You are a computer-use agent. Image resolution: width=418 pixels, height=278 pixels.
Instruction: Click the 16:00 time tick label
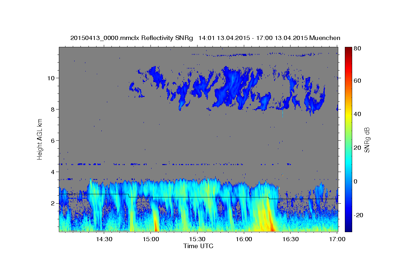pos(244,239)
